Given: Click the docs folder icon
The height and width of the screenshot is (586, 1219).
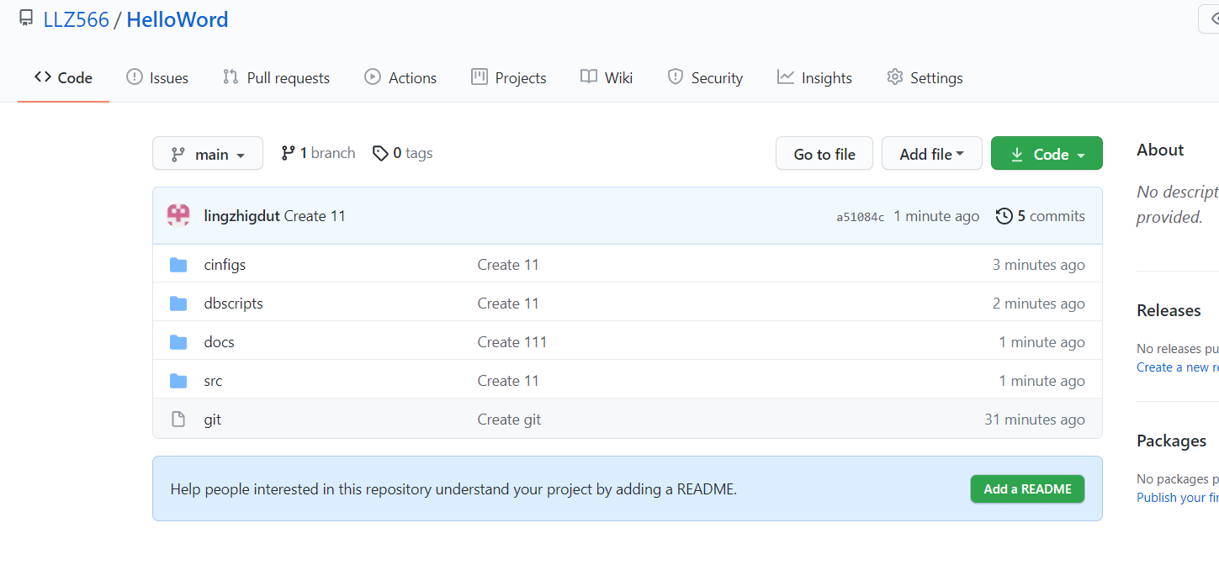Looking at the screenshot, I should pyautogui.click(x=178, y=342).
